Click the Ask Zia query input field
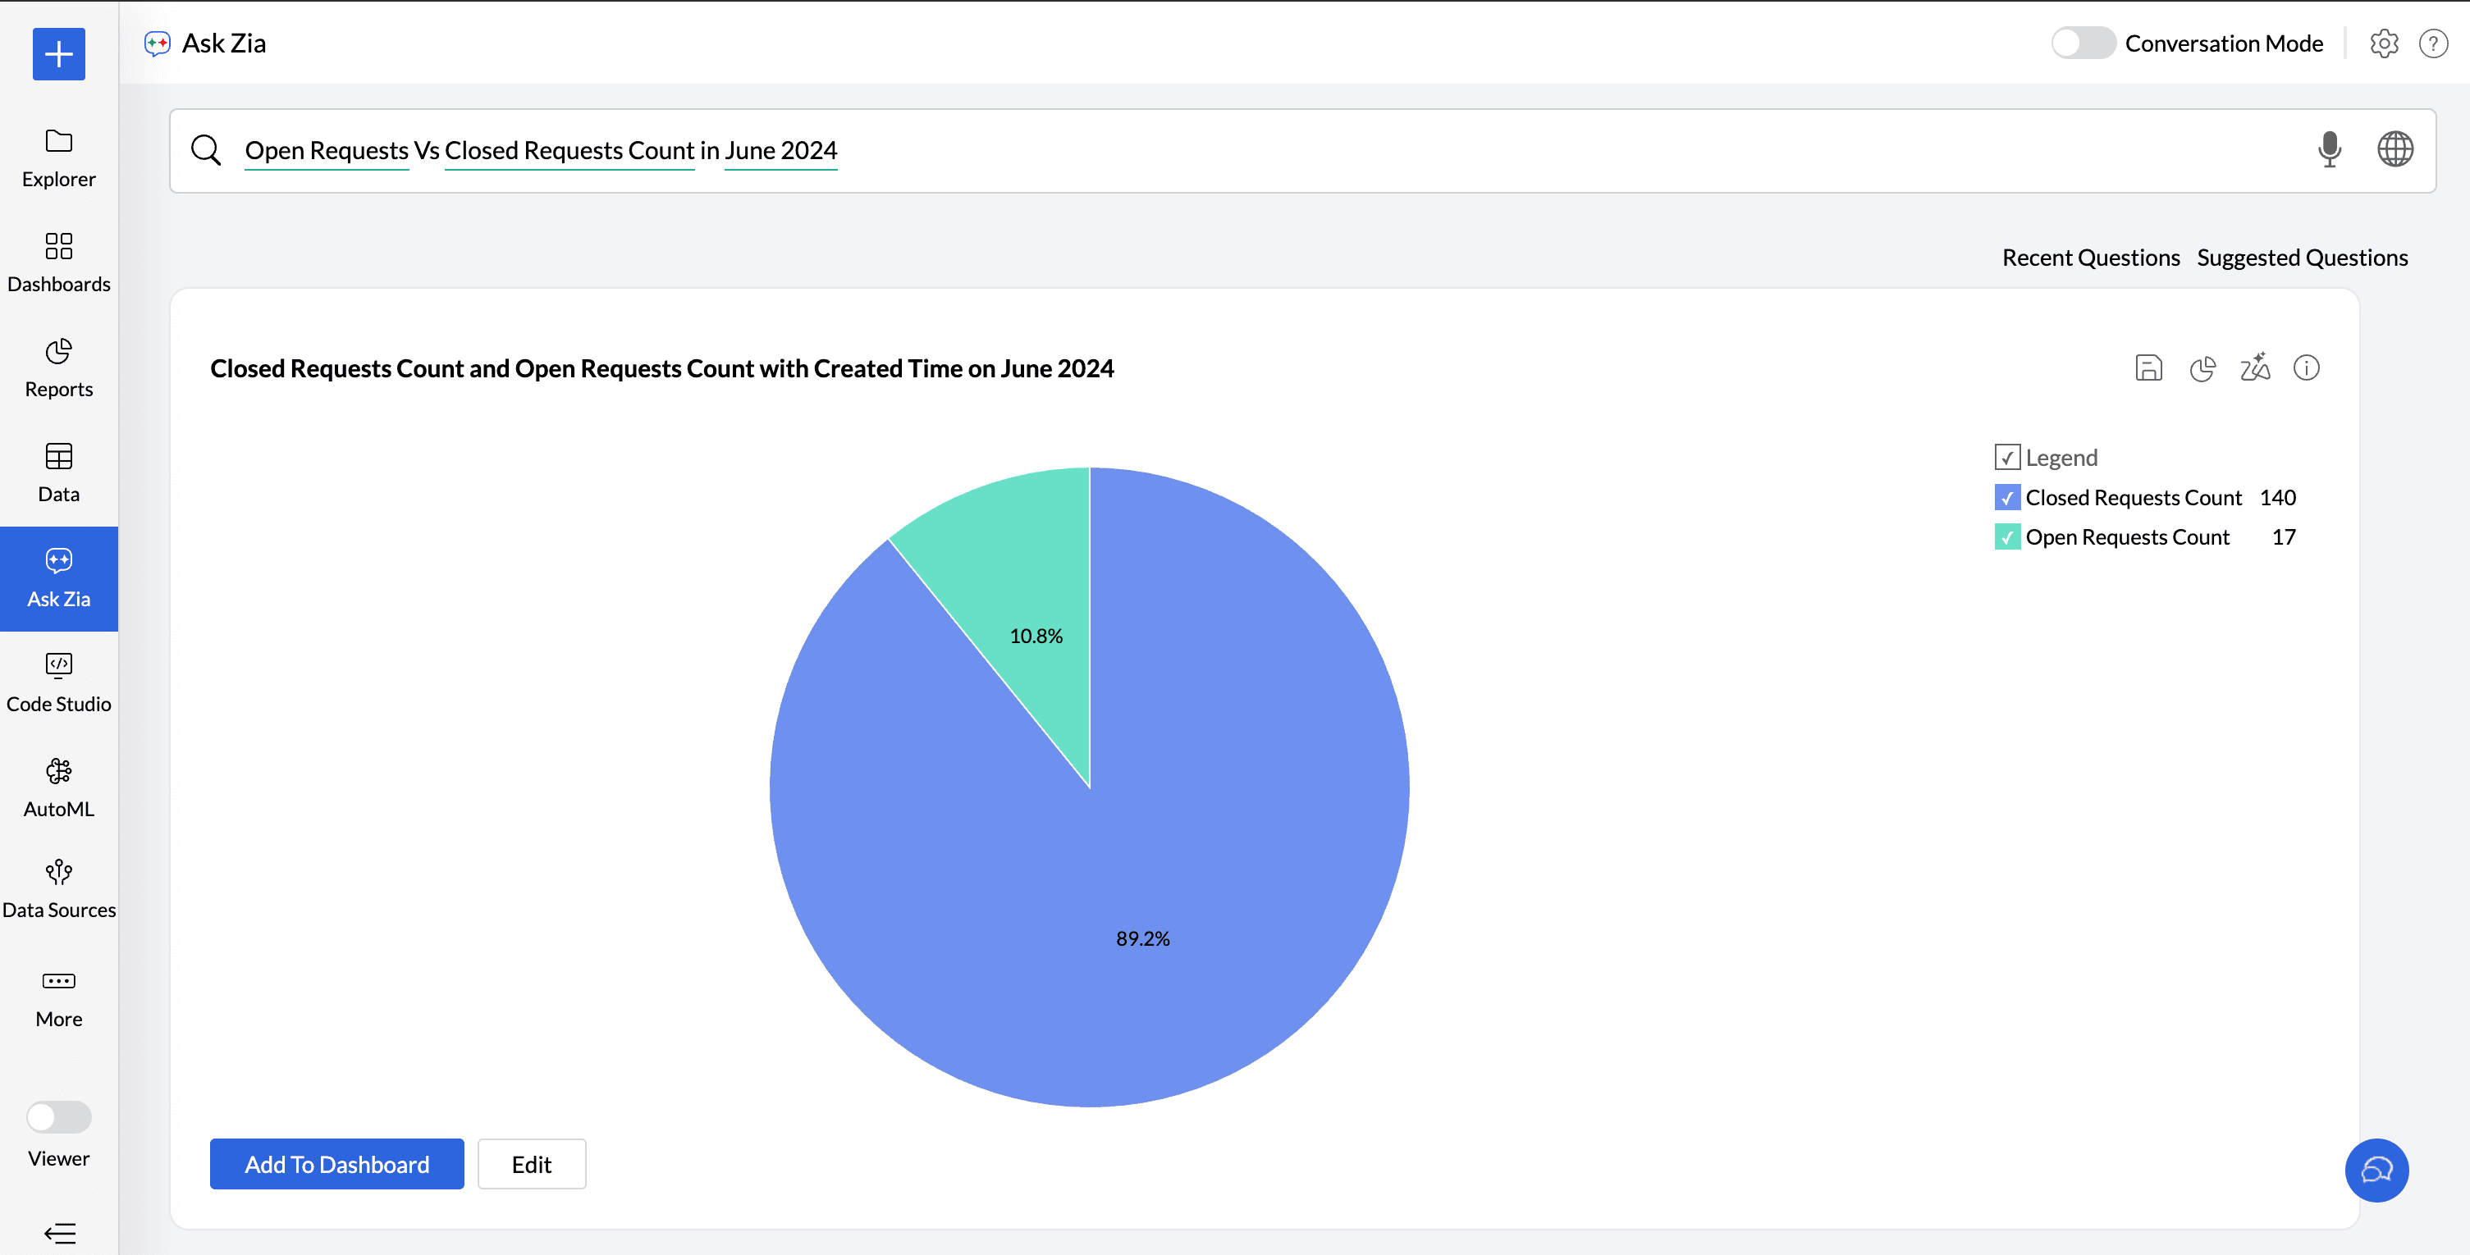The width and height of the screenshot is (2470, 1255). pyautogui.click(x=1246, y=151)
